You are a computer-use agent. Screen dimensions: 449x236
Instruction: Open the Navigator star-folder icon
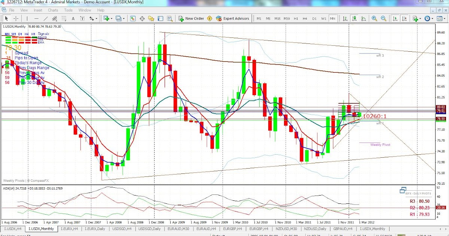[x=151, y=18]
